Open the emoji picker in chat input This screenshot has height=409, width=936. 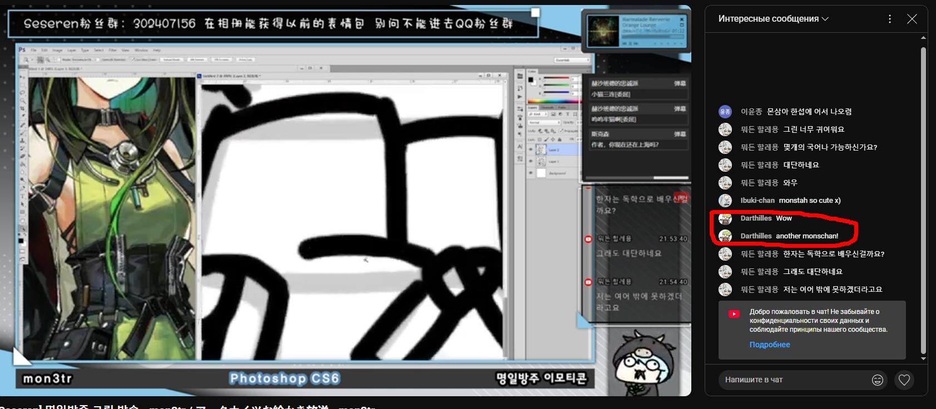pos(878,380)
